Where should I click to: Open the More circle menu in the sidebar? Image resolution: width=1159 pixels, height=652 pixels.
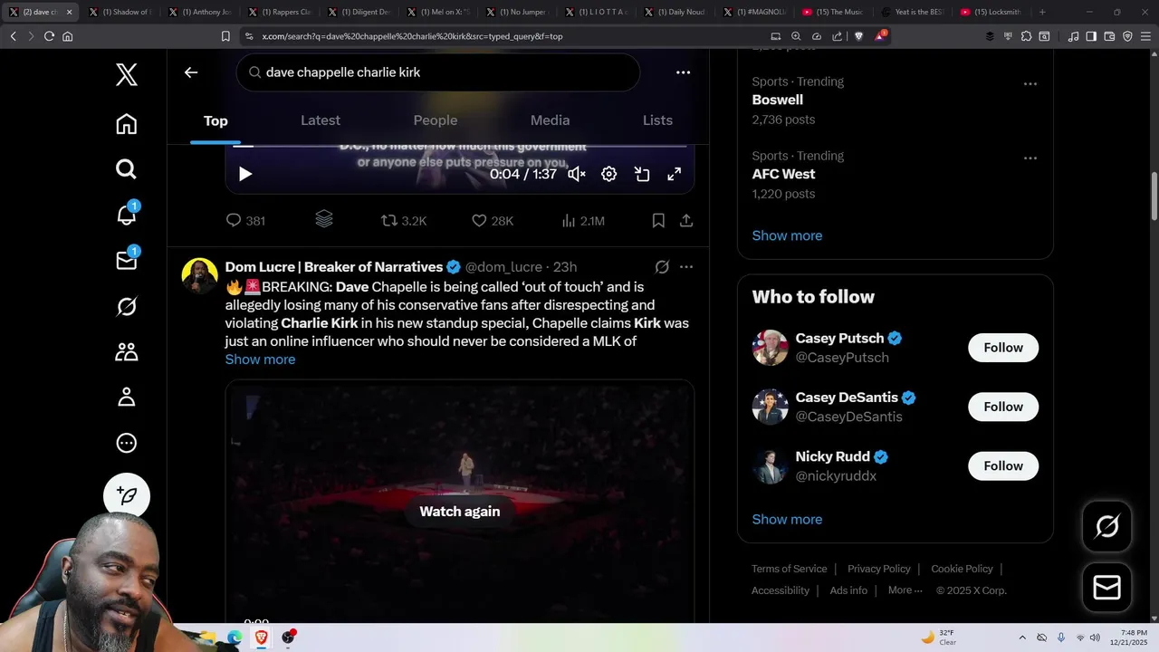tap(127, 443)
